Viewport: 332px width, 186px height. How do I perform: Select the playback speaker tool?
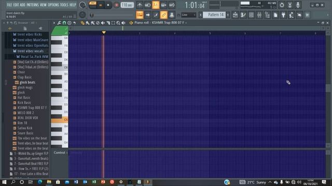pos(123,23)
